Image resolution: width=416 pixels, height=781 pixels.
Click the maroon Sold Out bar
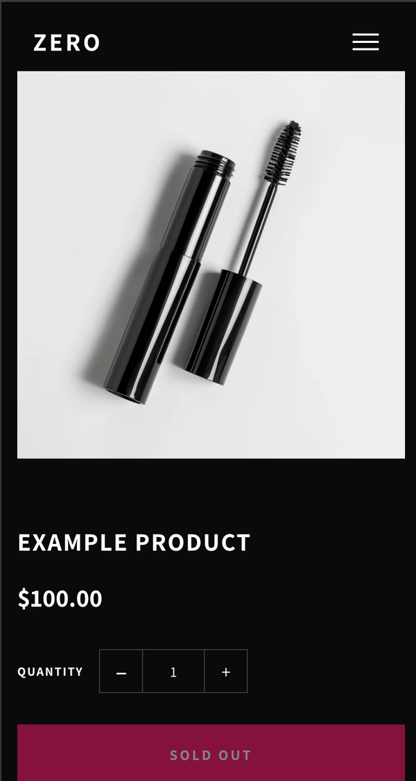pos(211,753)
